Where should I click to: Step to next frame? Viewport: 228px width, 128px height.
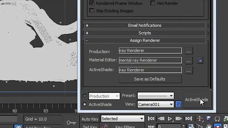(x=179, y=118)
